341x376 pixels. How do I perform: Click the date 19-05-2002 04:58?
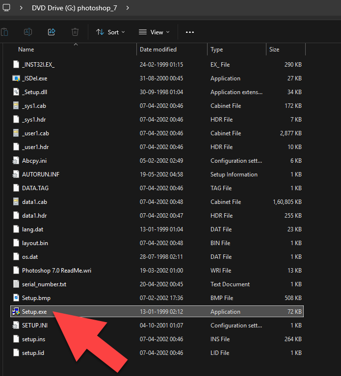pos(161,175)
